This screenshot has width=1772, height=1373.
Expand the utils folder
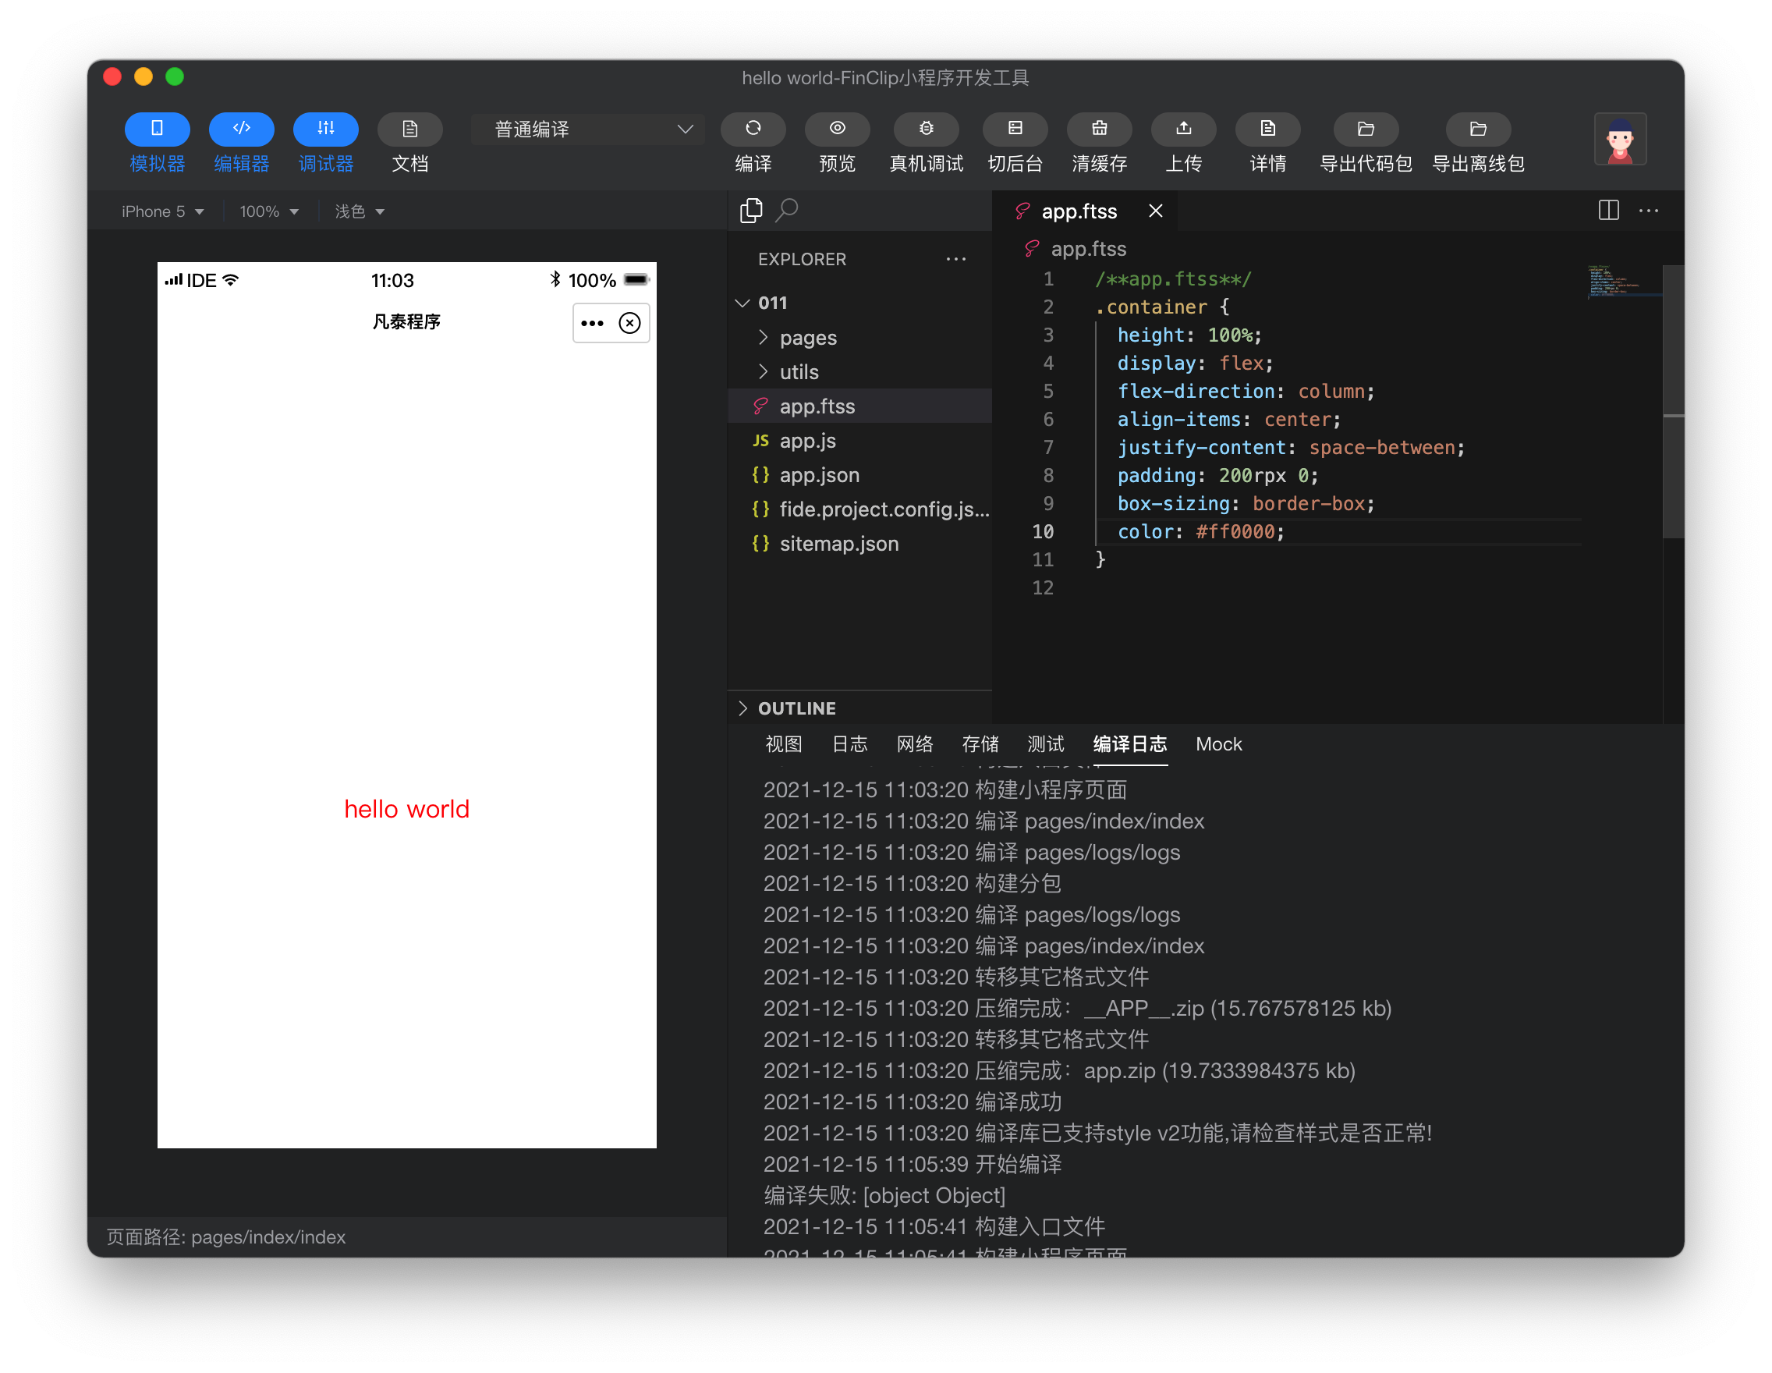(x=860, y=371)
